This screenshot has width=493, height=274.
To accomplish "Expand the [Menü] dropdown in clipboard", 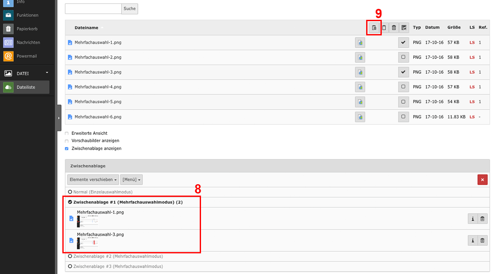I will coord(131,180).
